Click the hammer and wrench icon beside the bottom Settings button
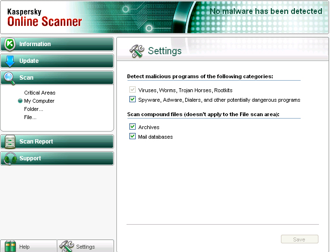330x252 pixels. point(67,246)
